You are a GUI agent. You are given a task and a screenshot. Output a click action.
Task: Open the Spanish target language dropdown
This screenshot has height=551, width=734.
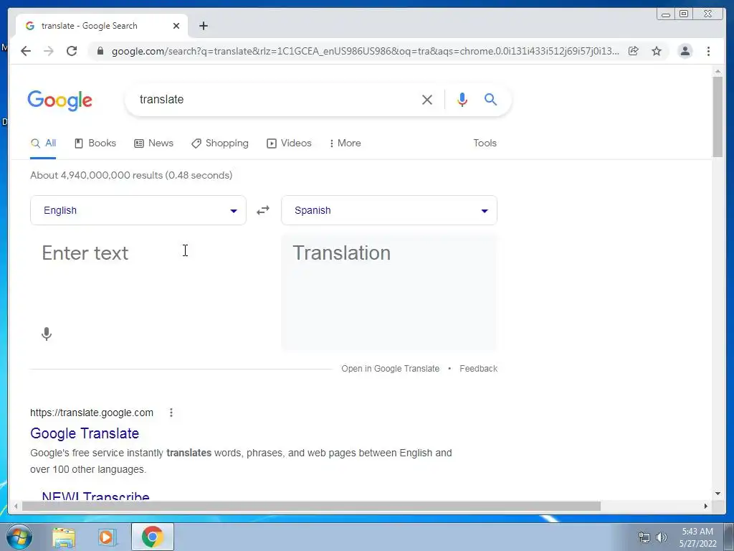click(389, 210)
